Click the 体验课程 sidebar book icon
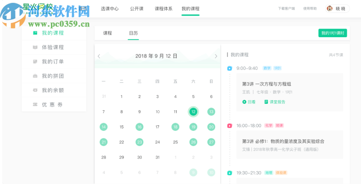Screen dimensions: 361x192 click(35, 47)
